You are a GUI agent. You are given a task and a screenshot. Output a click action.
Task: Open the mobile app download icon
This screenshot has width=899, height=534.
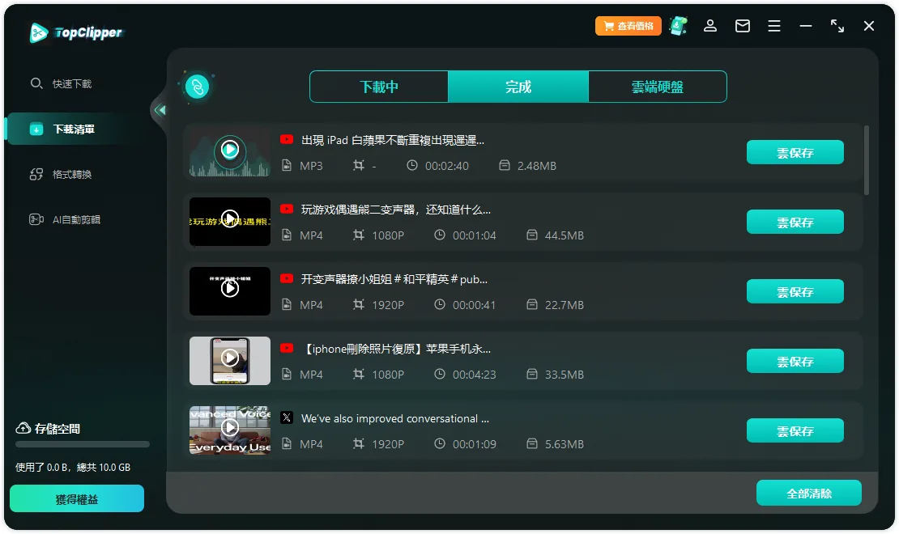click(678, 26)
